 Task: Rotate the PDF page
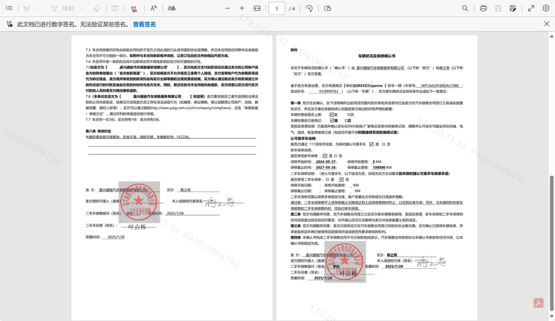tap(309, 9)
